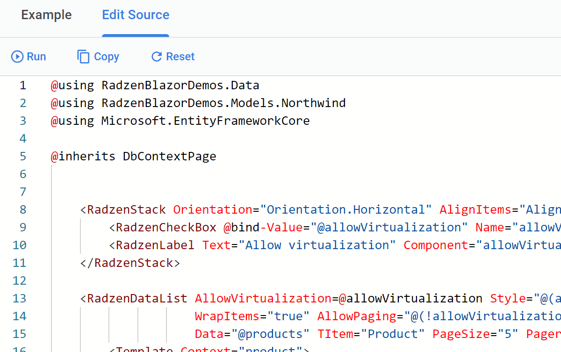
Task: Click line number 5 in the editor
Action: tap(22, 156)
